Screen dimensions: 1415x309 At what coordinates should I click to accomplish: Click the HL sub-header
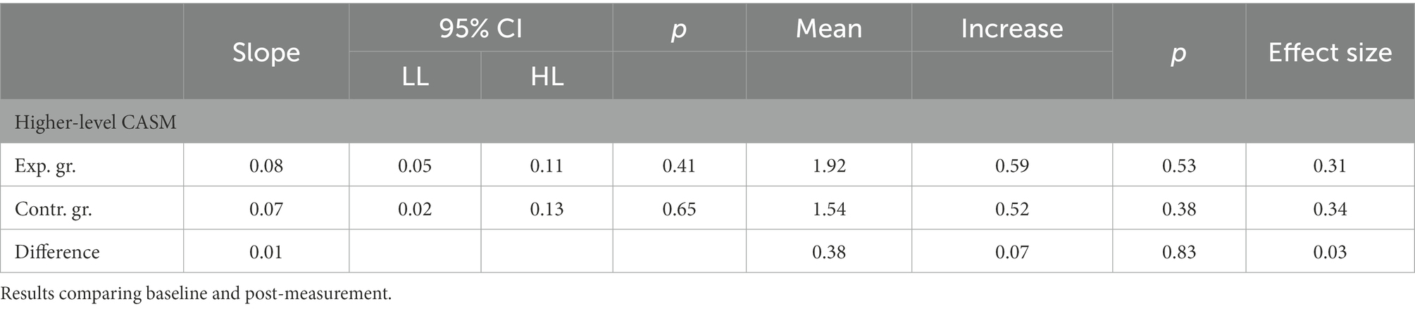coord(547,76)
